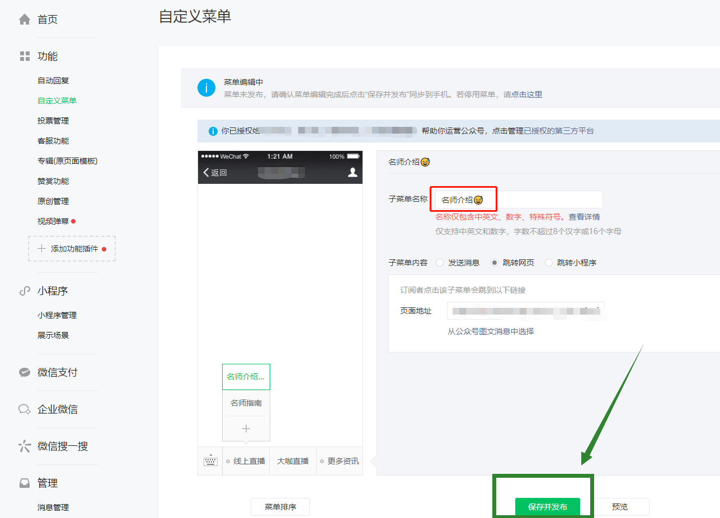Click the small info icon before 你已授权给

click(x=213, y=131)
